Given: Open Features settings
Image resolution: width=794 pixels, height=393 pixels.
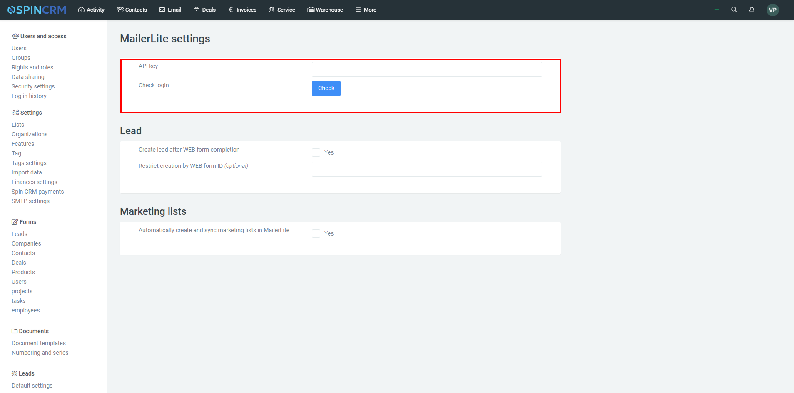Looking at the screenshot, I should [x=23, y=144].
